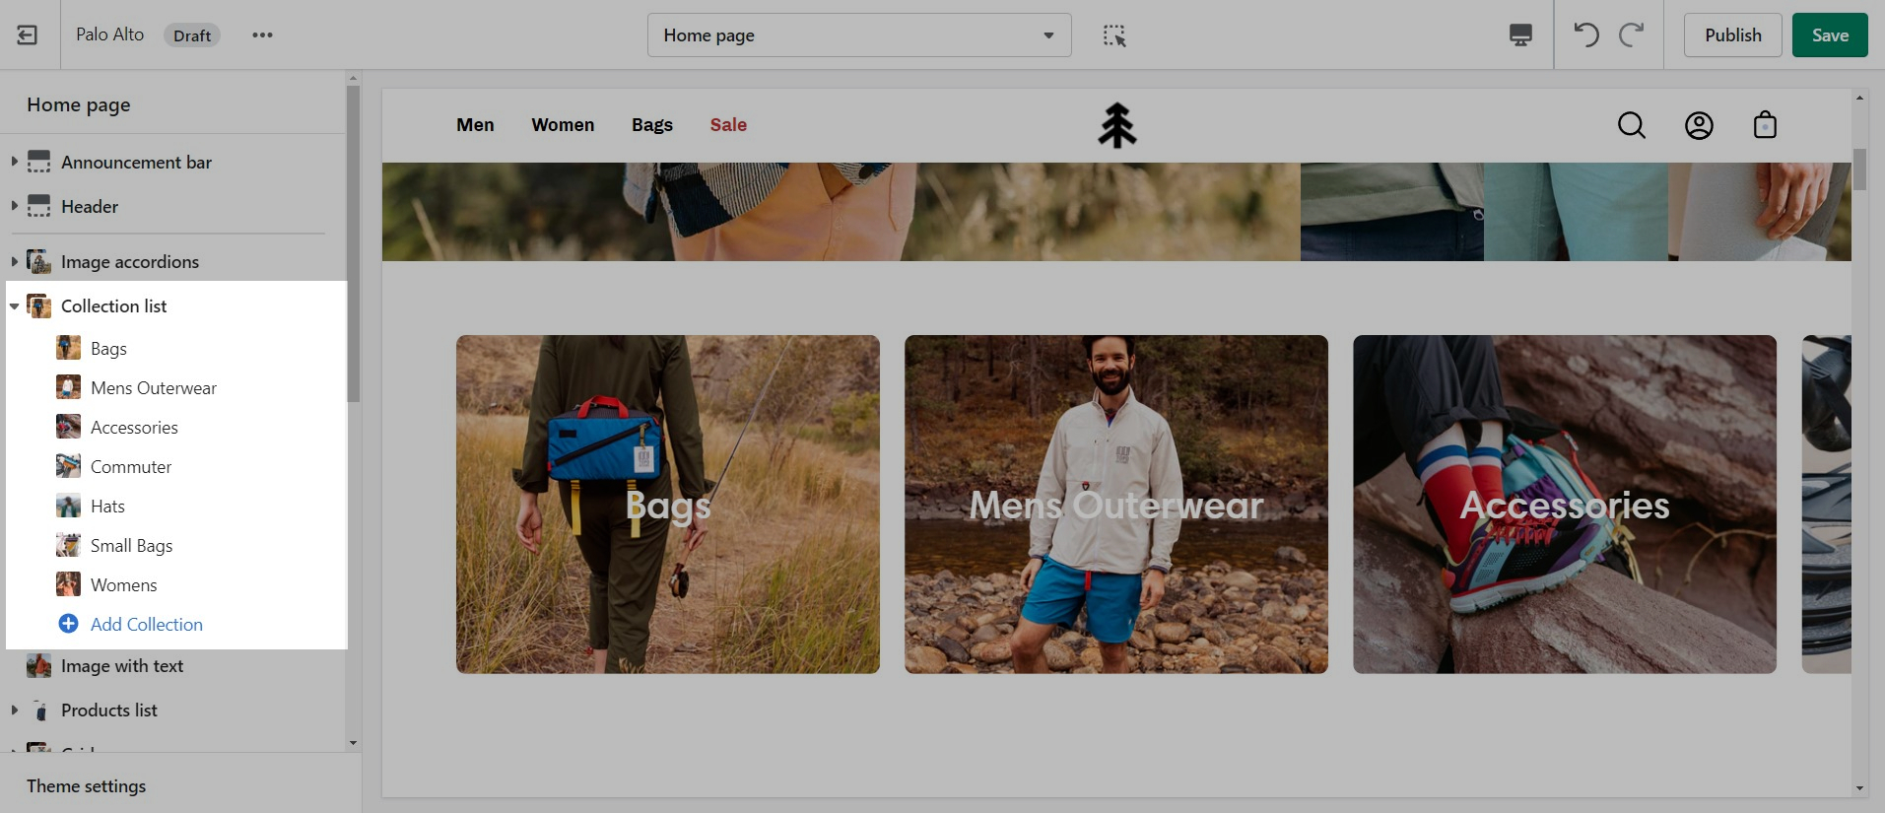1885x813 pixels.
Task: Select the Sale menu item in preview
Action: click(x=728, y=125)
